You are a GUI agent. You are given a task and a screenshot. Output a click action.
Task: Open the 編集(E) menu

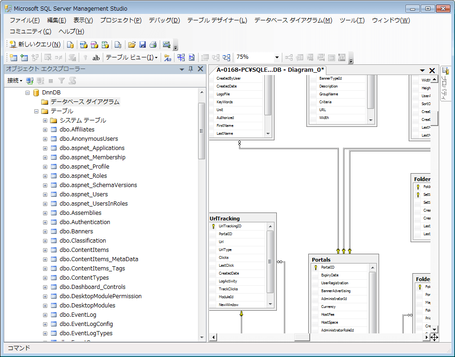pos(56,20)
